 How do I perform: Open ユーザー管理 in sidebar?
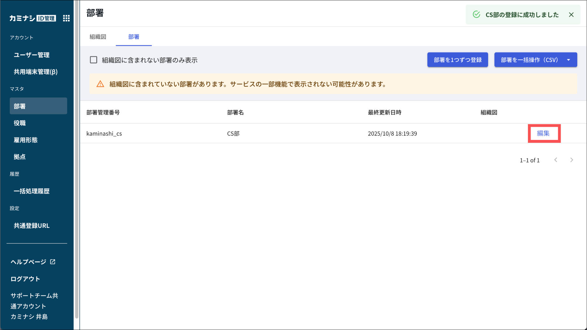click(x=32, y=55)
